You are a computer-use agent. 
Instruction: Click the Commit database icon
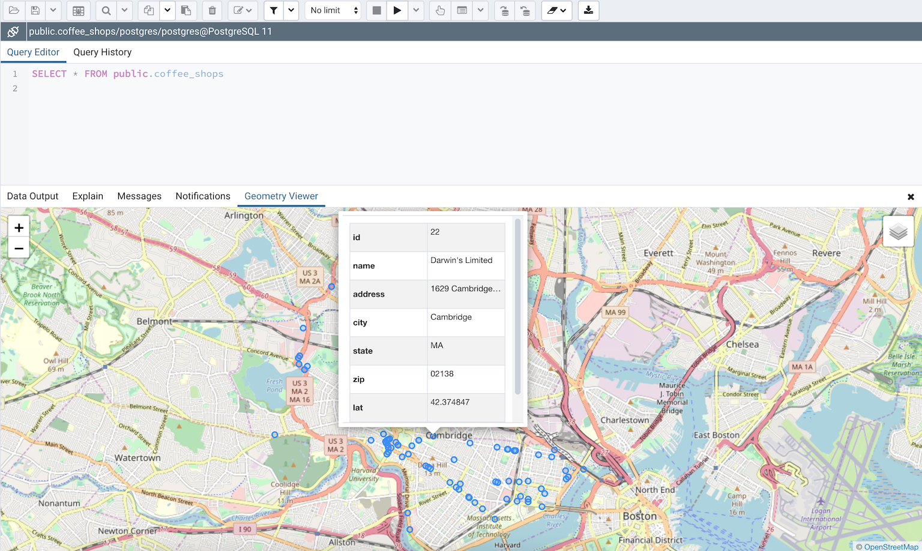[x=504, y=10]
